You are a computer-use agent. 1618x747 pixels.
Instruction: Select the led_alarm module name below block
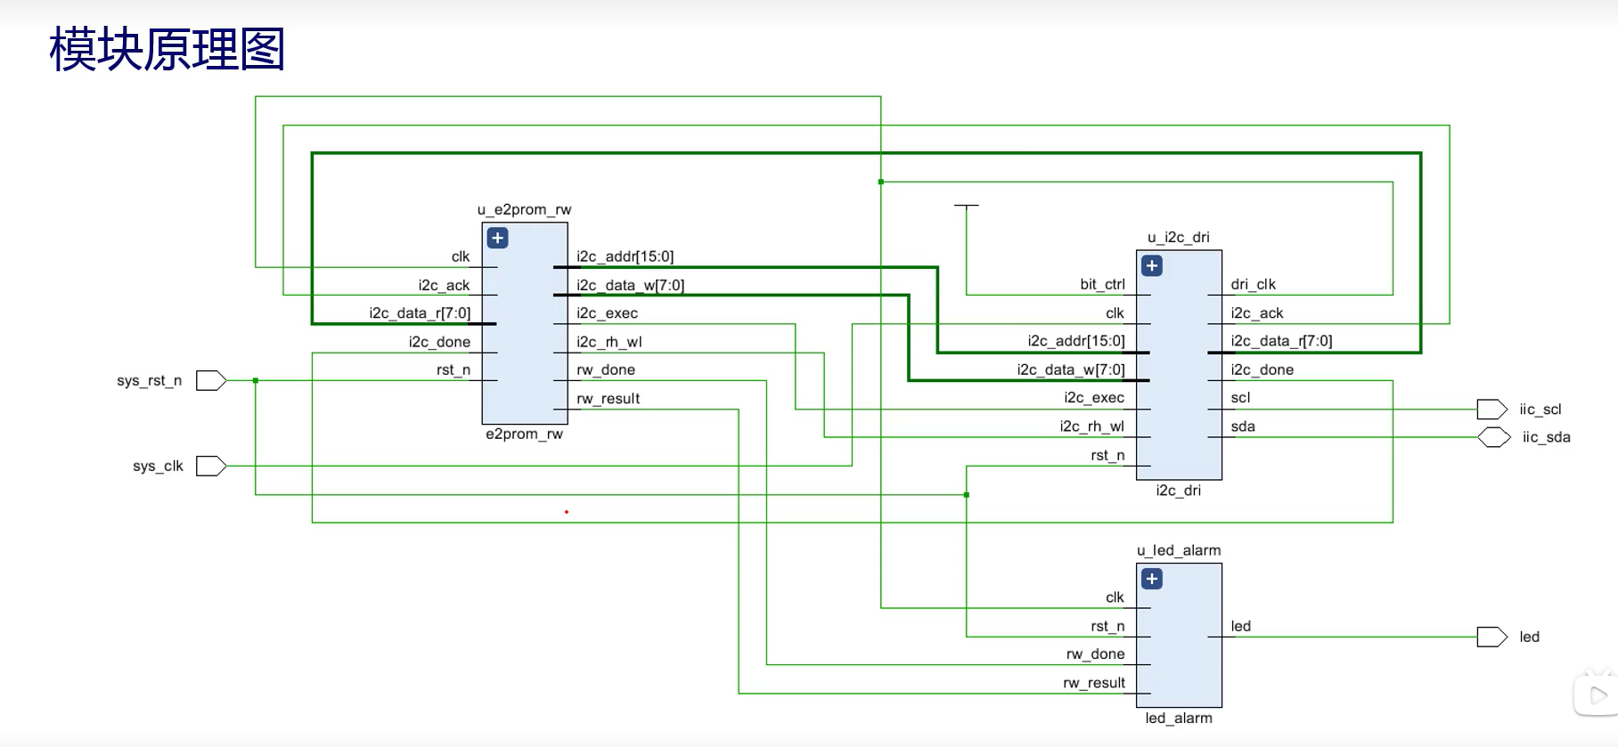(1179, 719)
